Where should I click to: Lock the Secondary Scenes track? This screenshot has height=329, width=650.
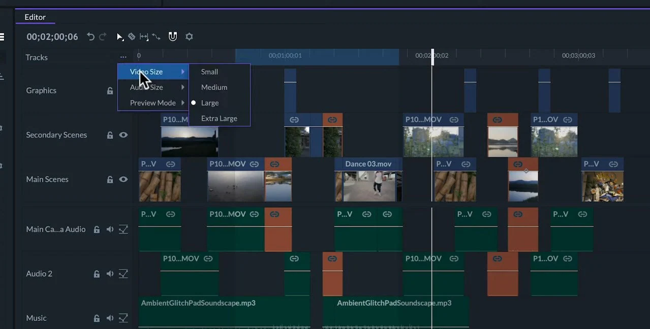[x=110, y=135]
